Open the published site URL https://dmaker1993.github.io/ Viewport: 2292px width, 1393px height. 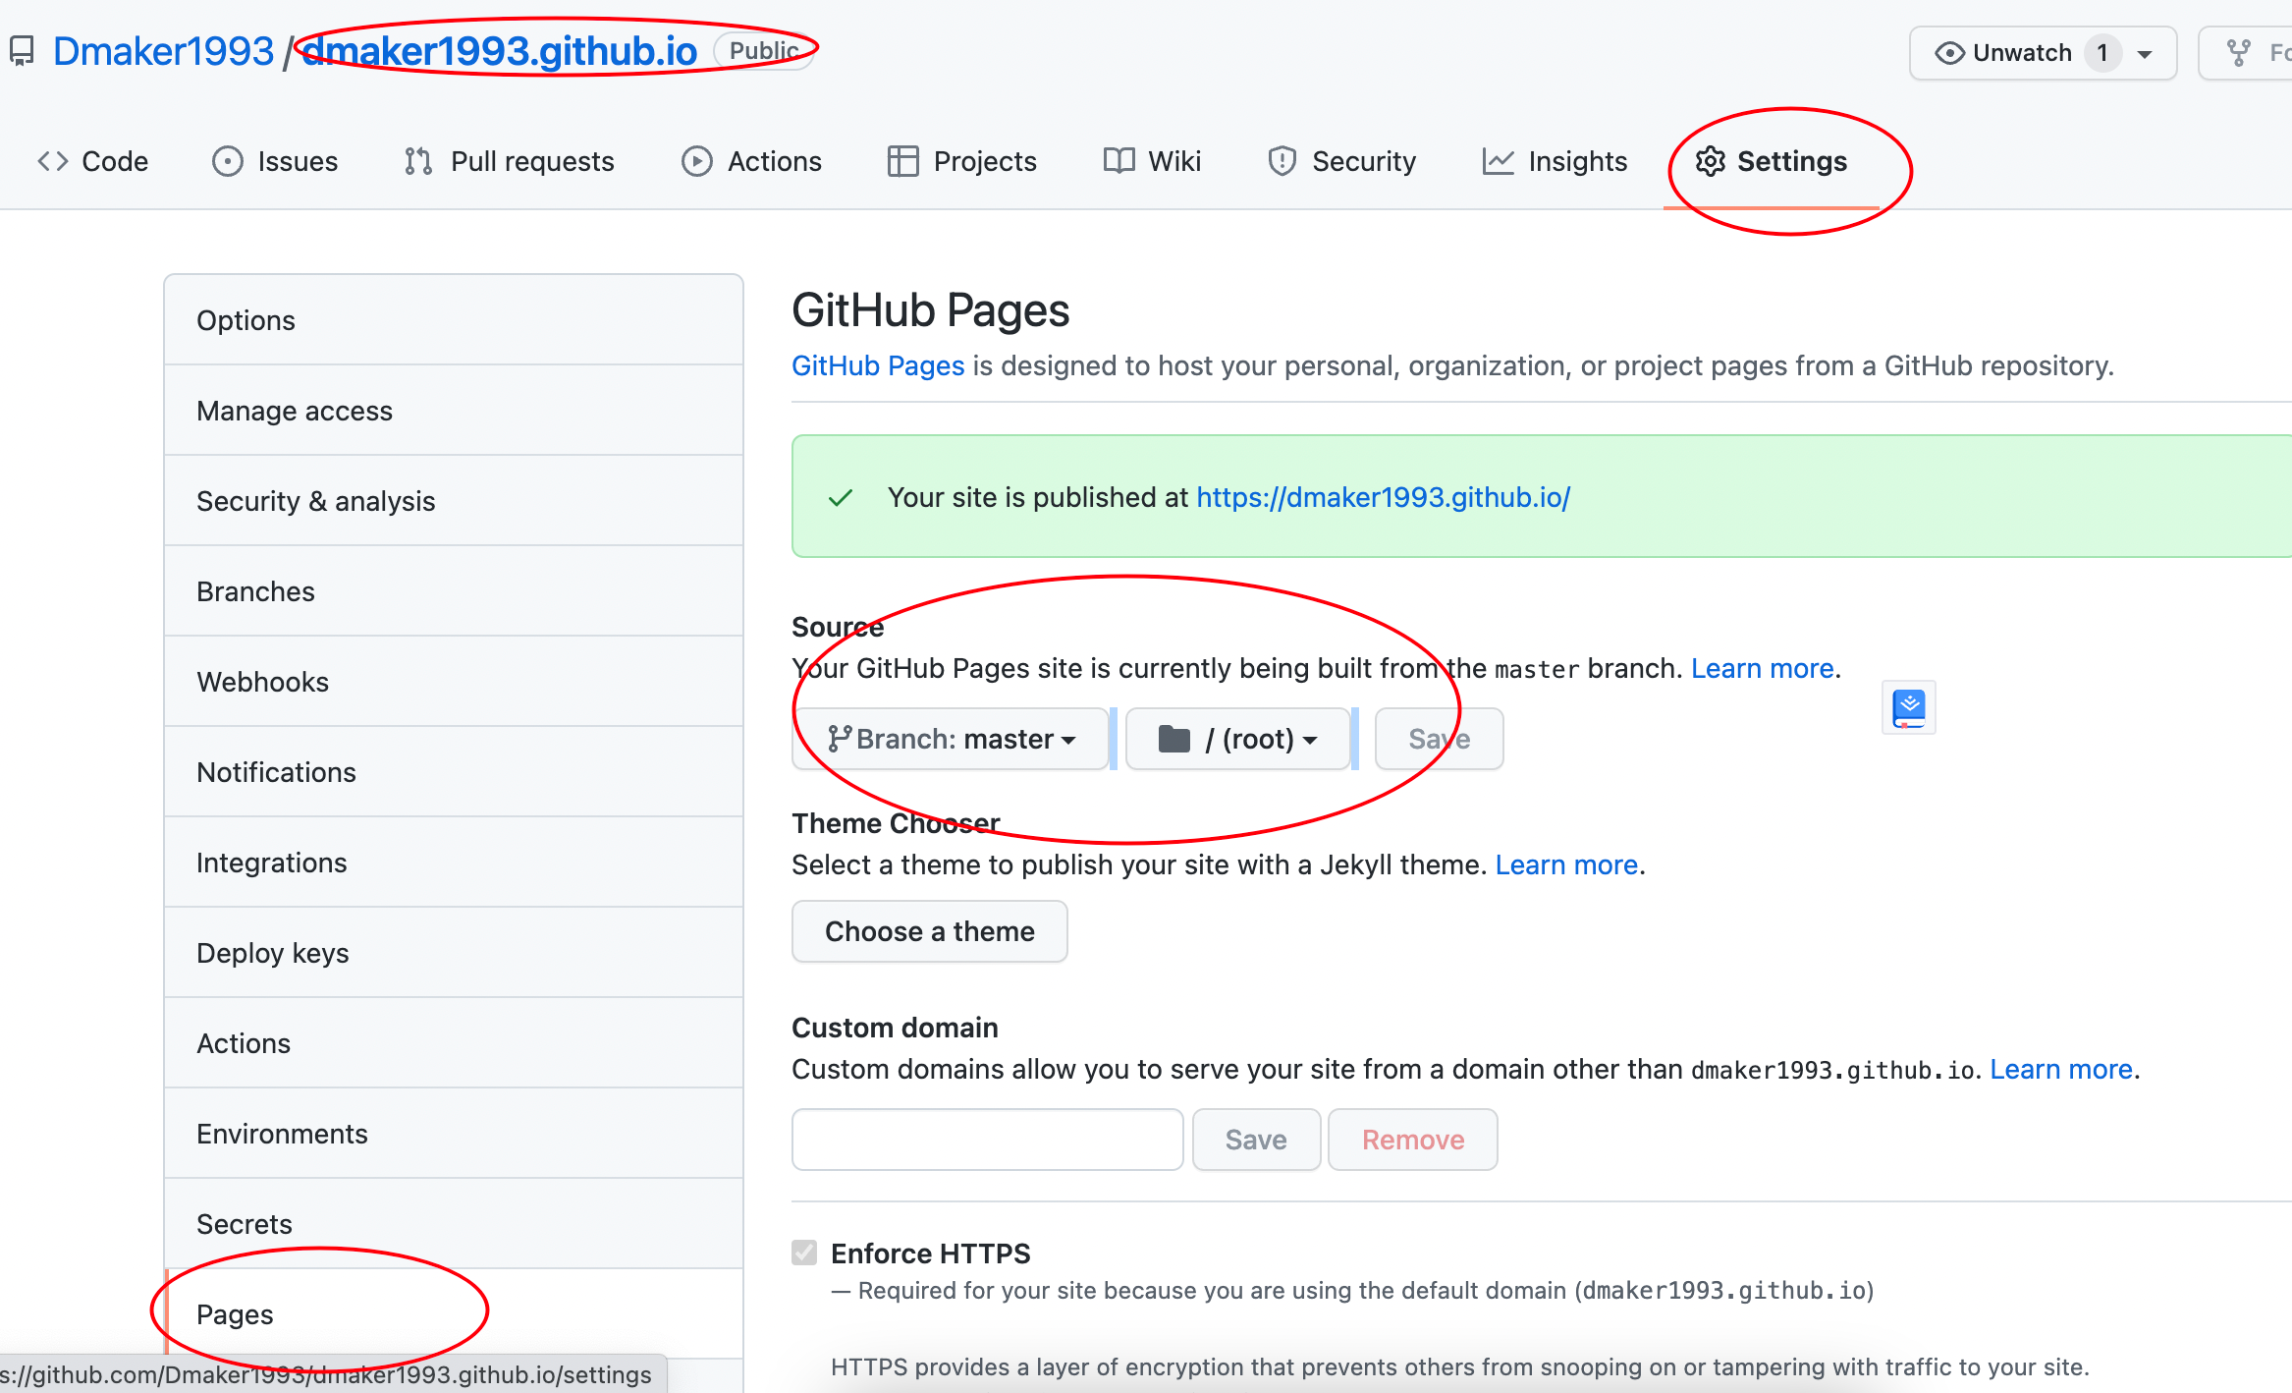1384,497
